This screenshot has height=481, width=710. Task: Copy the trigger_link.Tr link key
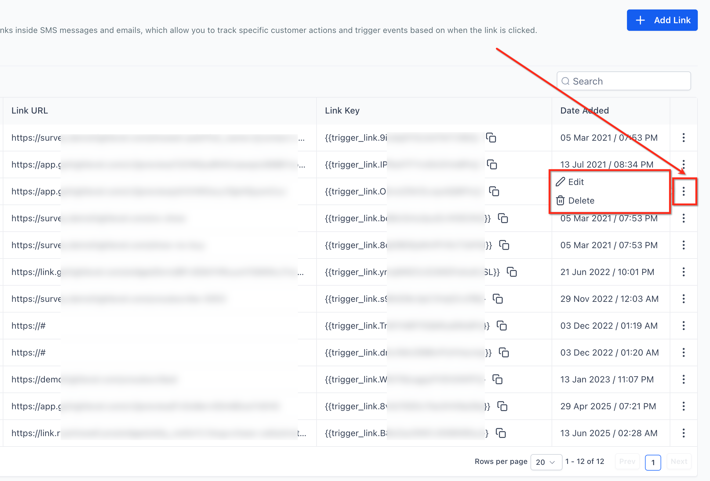pyautogui.click(x=502, y=326)
